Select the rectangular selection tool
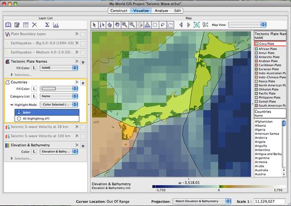Image resolution: width=291 pixels, height=206 pixels. pos(155,25)
